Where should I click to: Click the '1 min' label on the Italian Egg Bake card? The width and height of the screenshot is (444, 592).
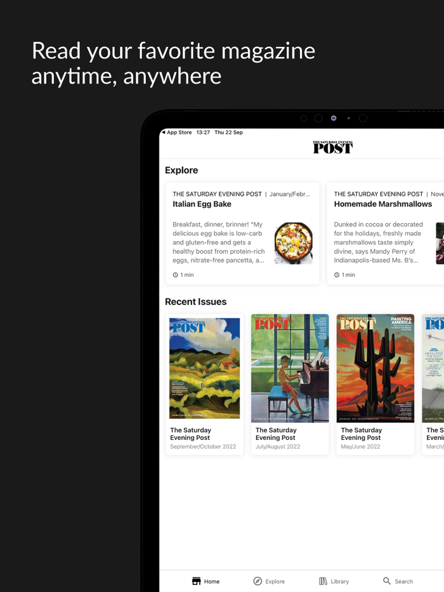(187, 275)
